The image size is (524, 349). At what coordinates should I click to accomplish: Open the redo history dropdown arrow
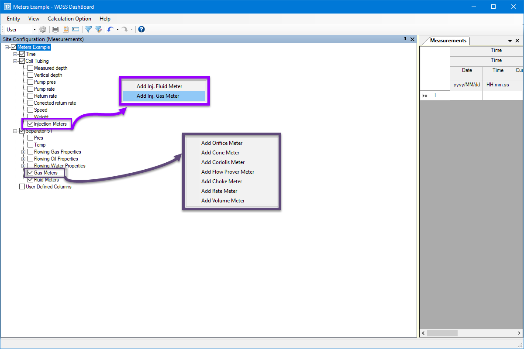[131, 29]
